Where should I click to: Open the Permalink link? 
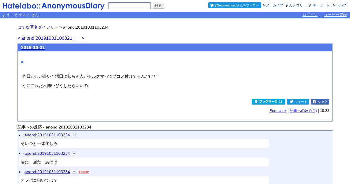(278, 111)
